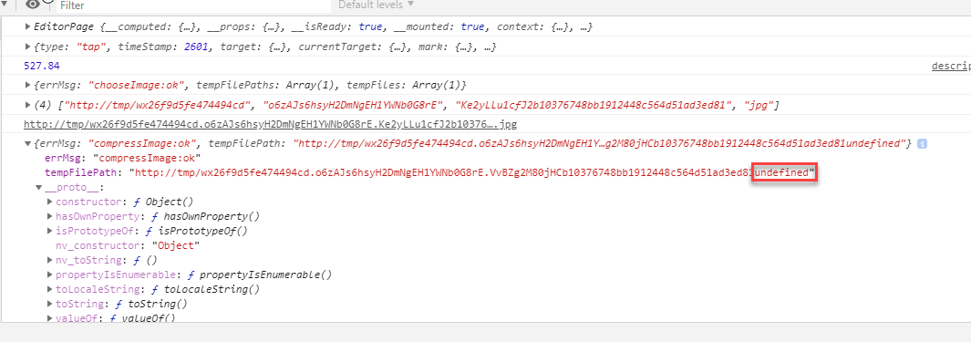This screenshot has height=342, width=971.
Task: Expand the constructor property
Action: point(50,202)
